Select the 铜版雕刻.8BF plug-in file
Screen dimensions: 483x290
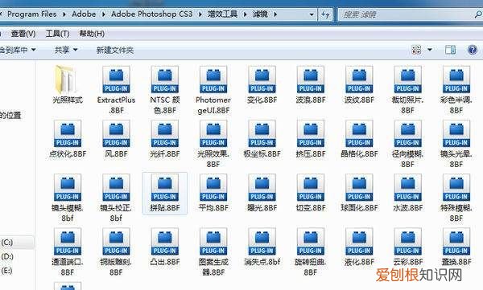point(116,251)
